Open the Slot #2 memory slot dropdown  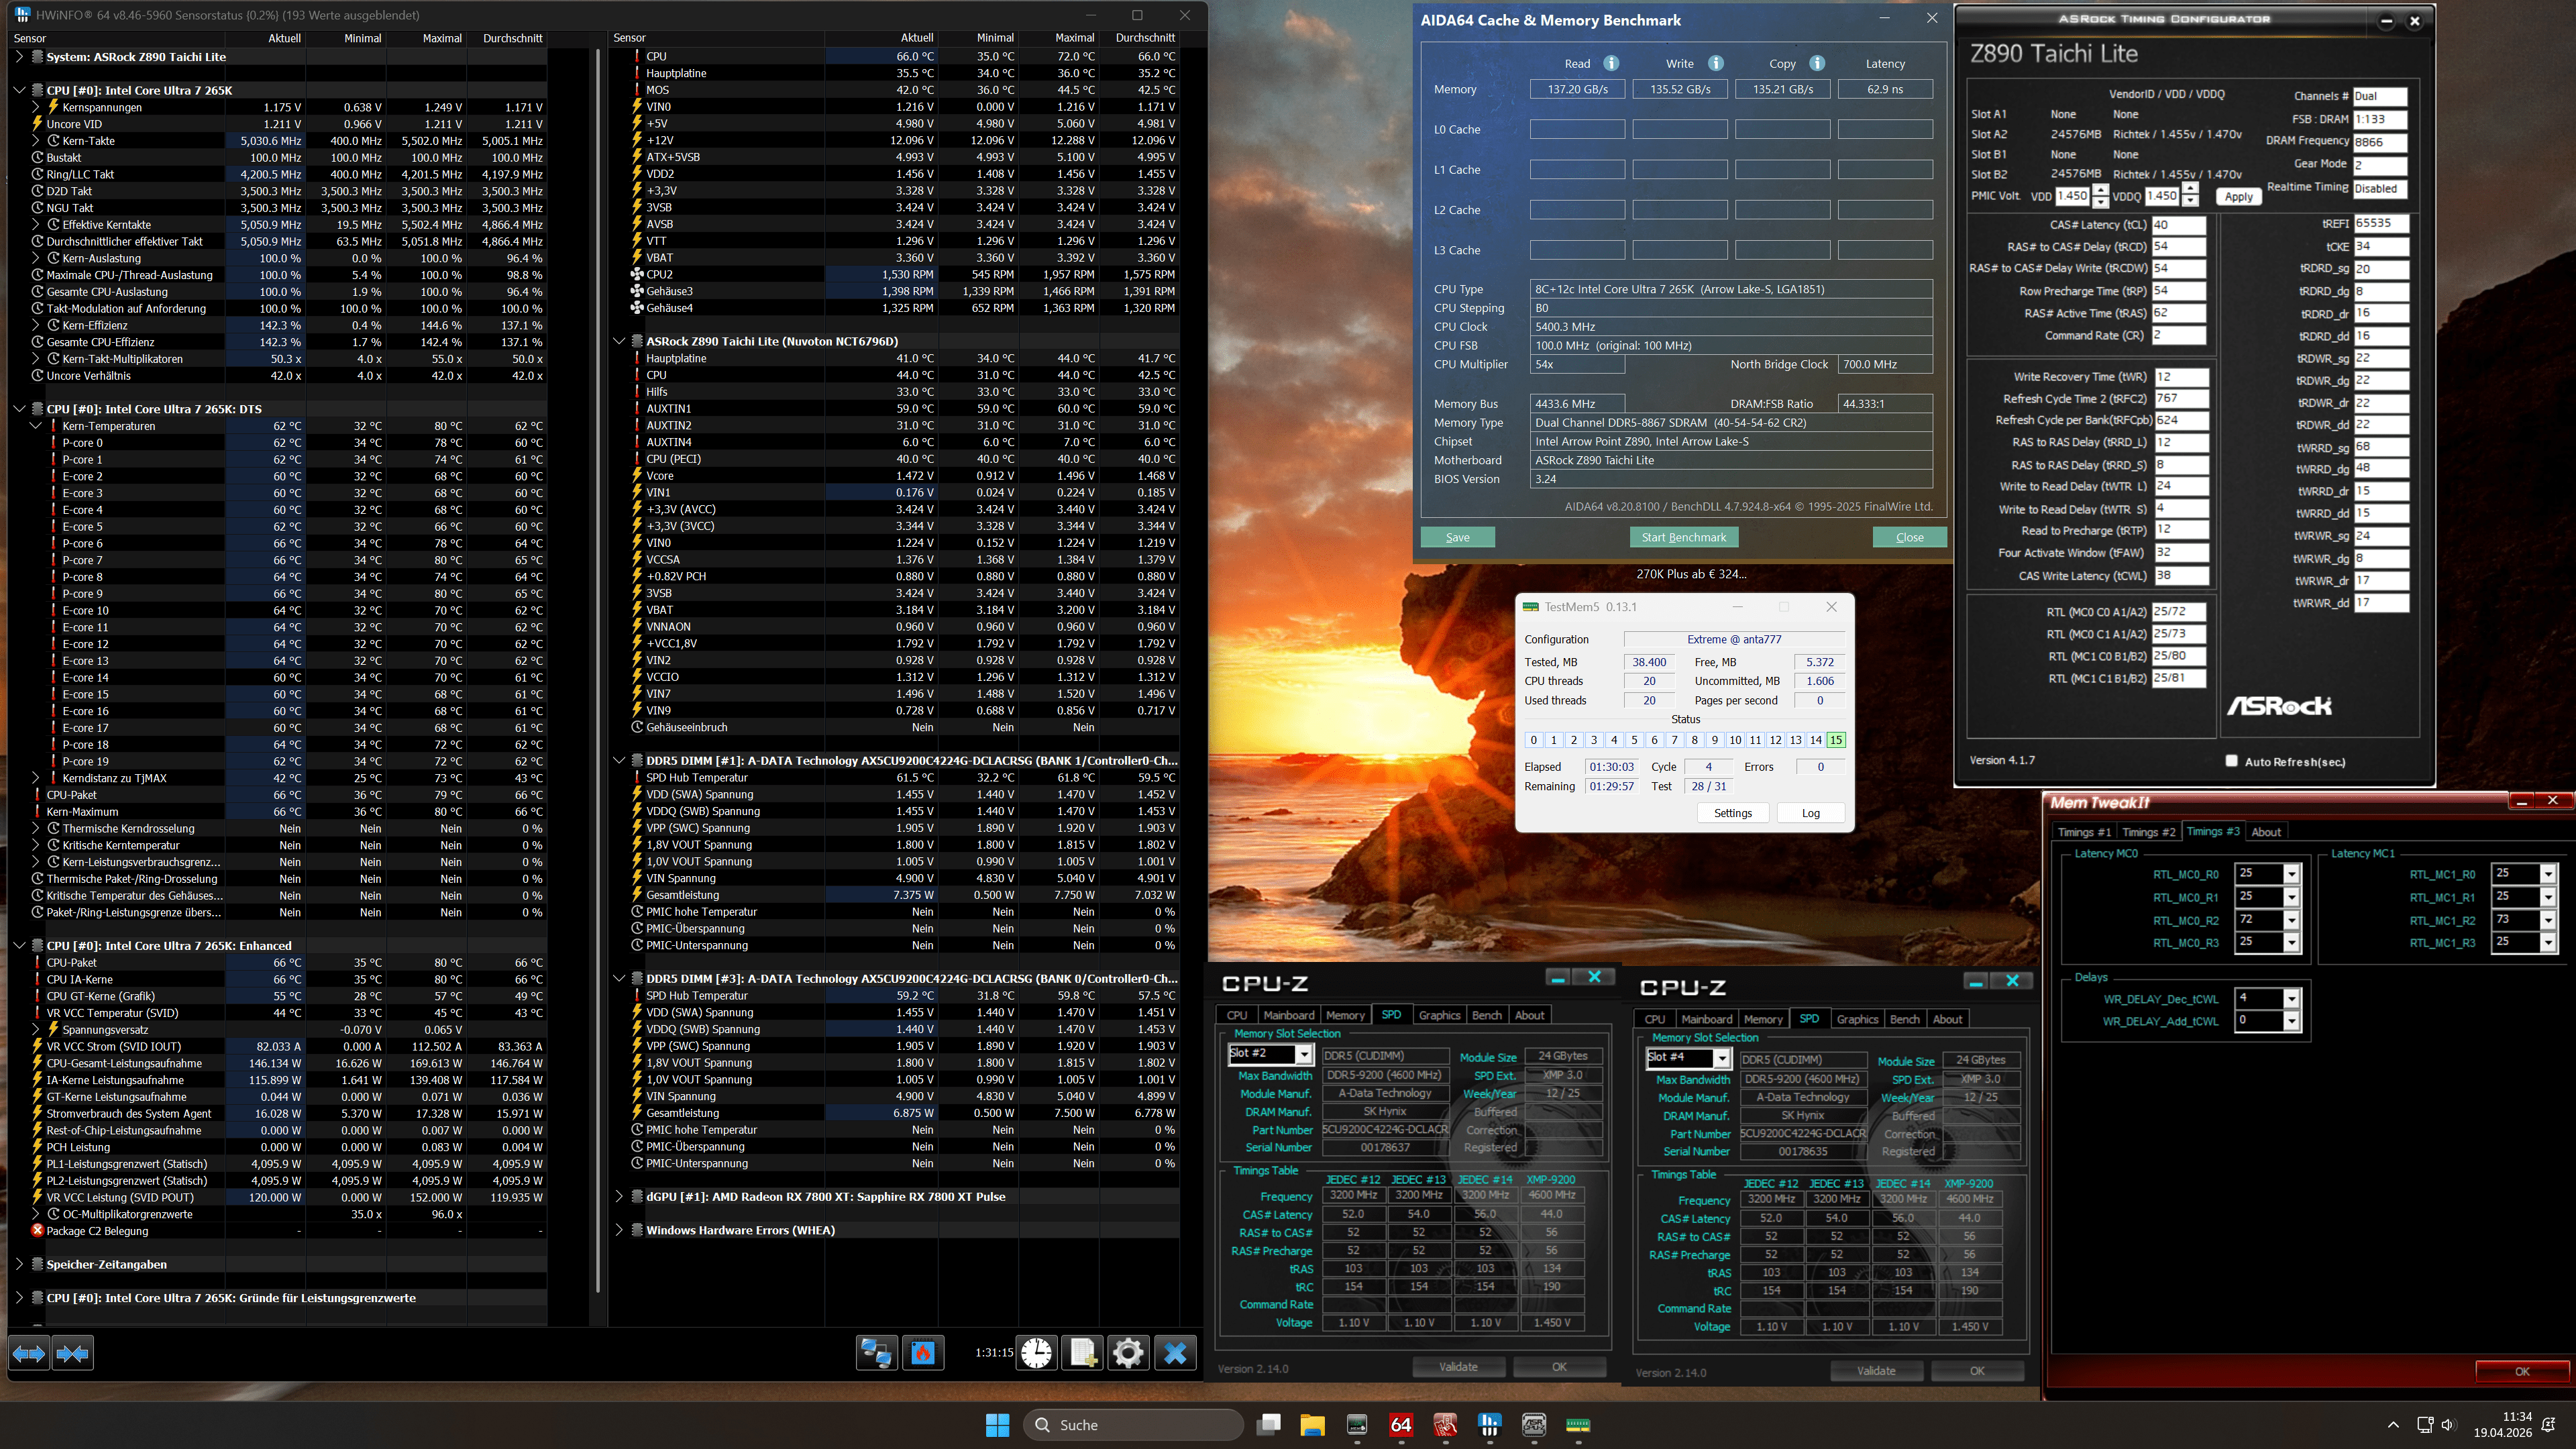pyautogui.click(x=1304, y=1054)
